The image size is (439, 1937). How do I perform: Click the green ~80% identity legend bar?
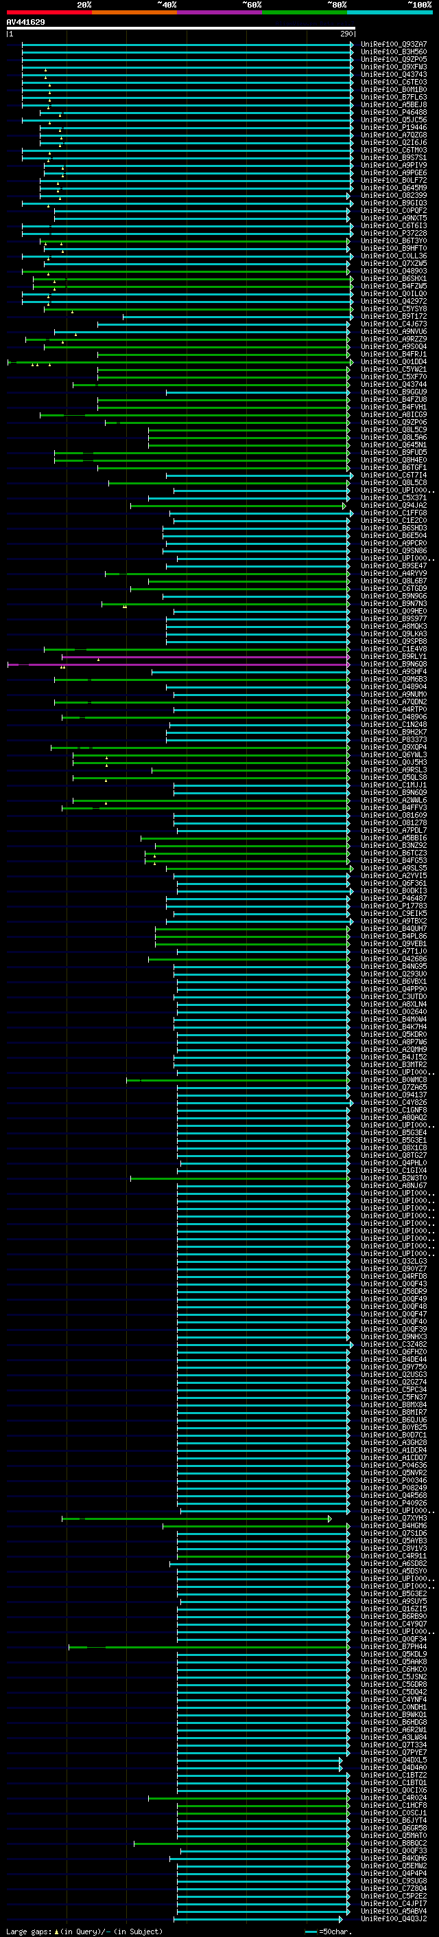click(x=305, y=12)
